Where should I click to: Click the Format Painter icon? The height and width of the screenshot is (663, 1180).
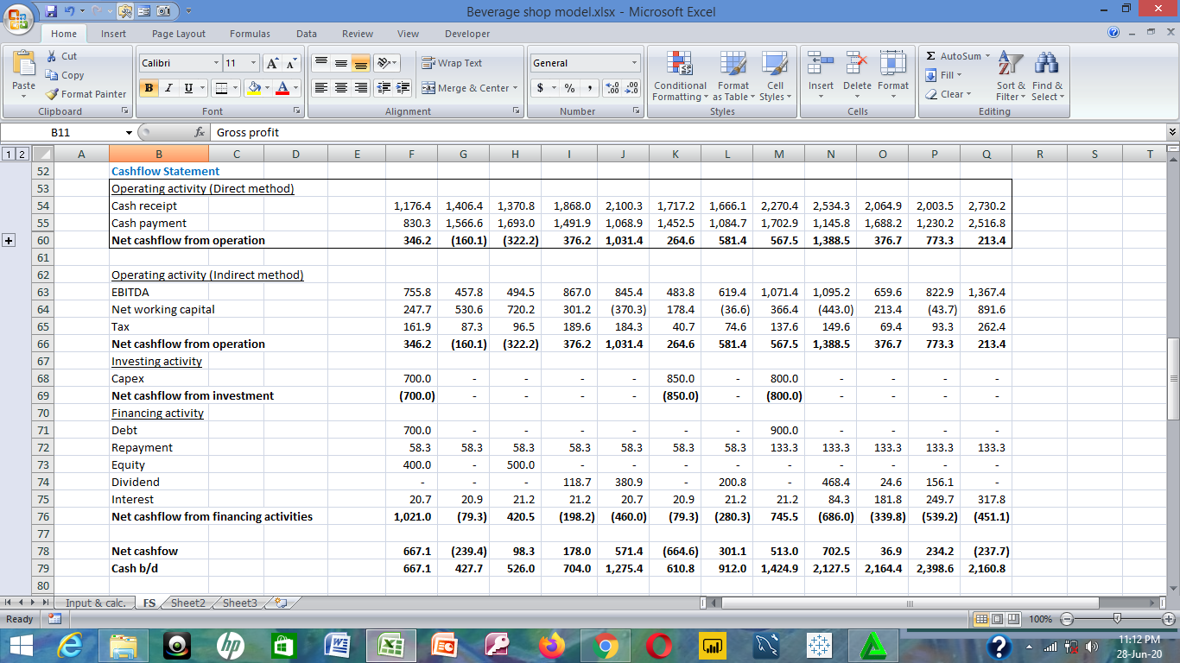53,94
